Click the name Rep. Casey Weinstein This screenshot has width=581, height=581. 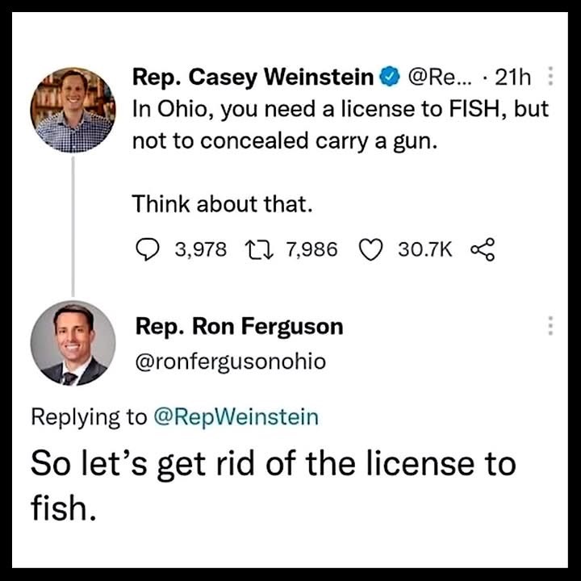[x=255, y=78]
